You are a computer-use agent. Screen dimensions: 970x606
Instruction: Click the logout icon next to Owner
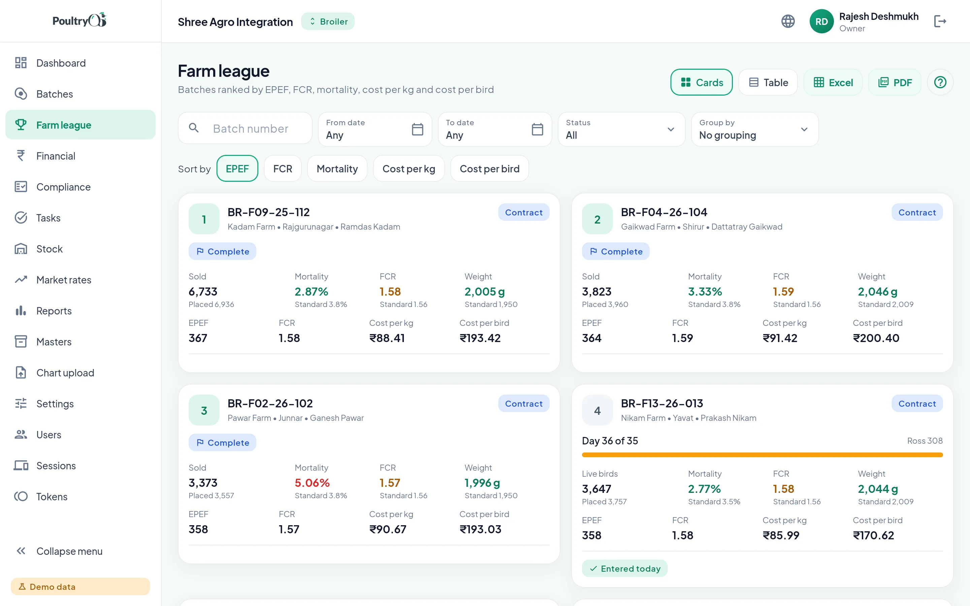940,21
